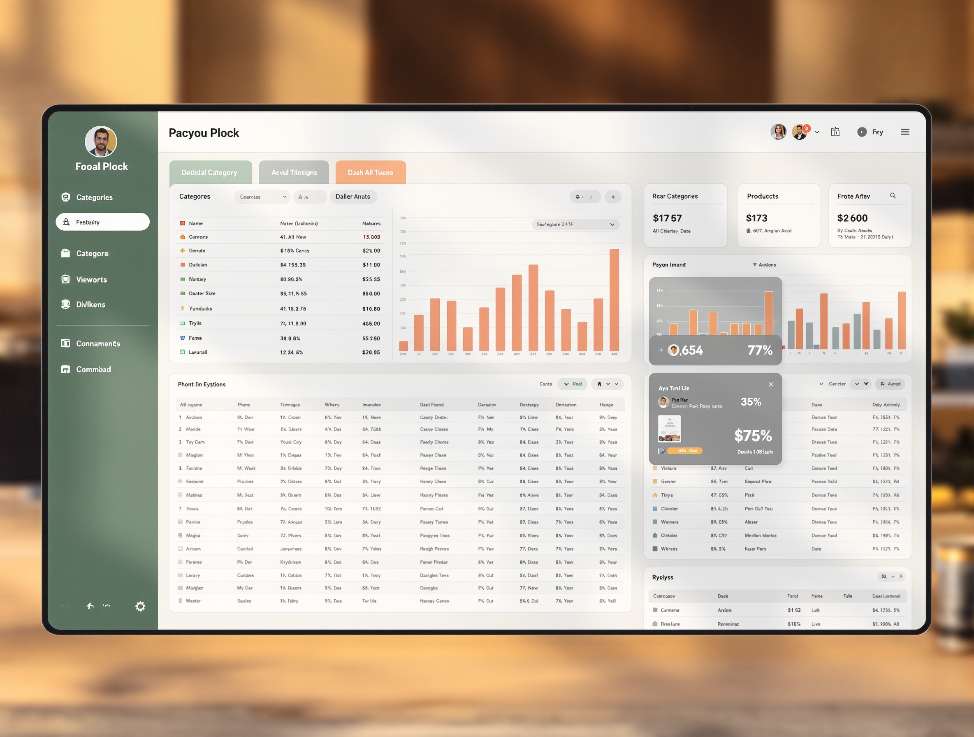Click the Fooal Plock profile avatar
Viewport: 974px width, 737px height.
click(x=101, y=142)
